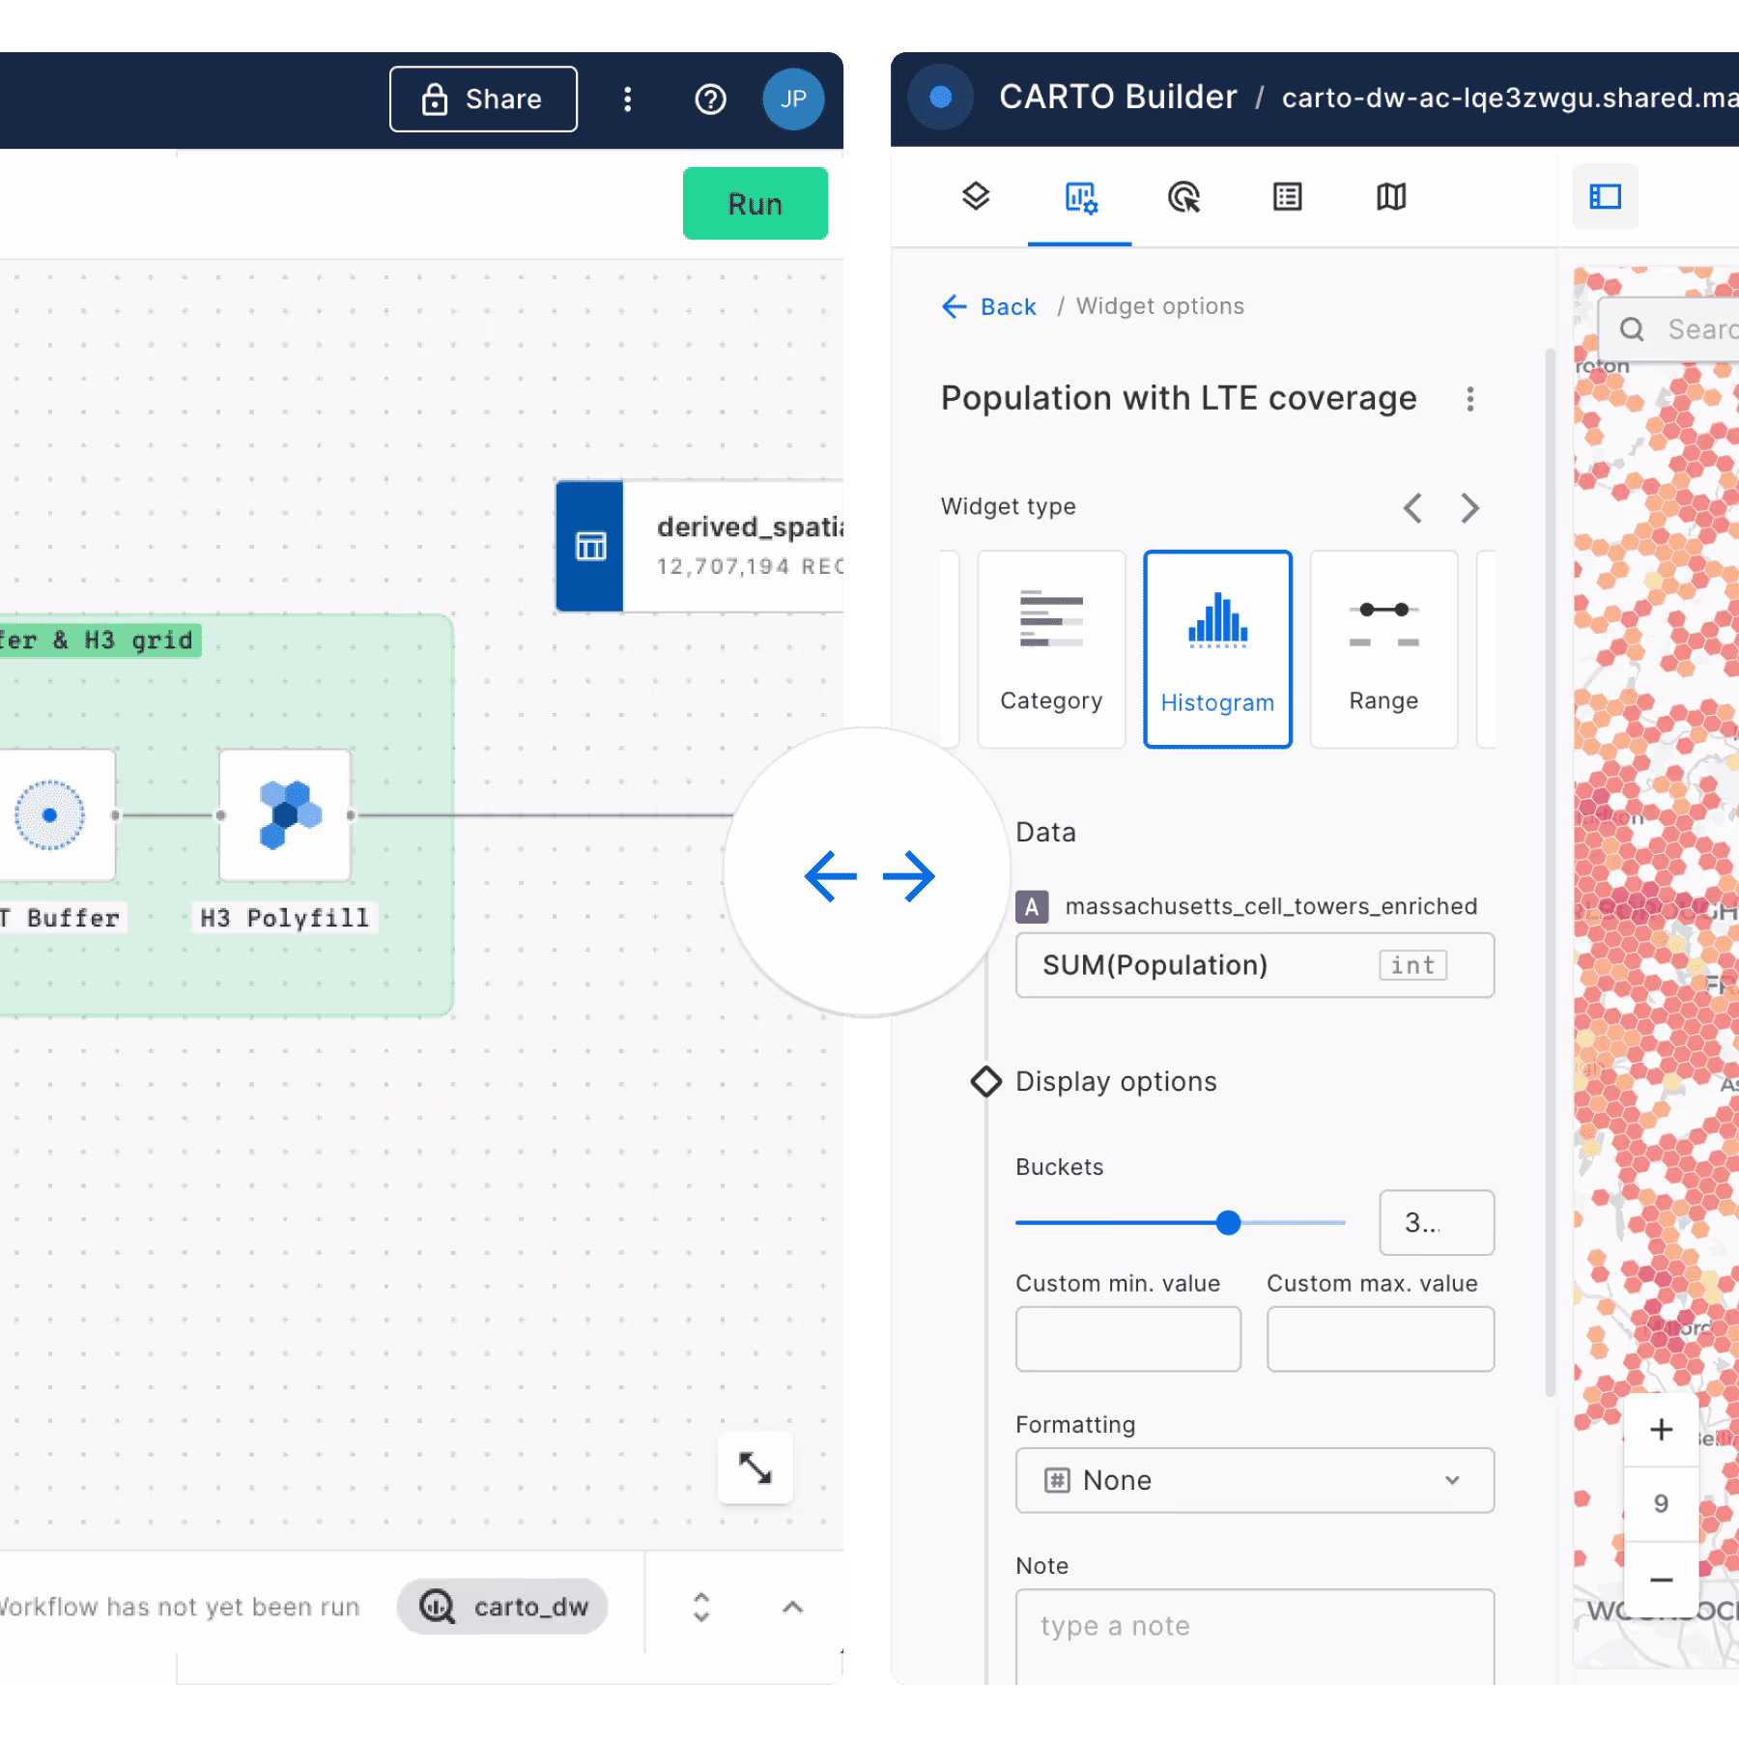Viewport: 1739px width, 1739px height.
Task: Choose the Range widget type
Action: point(1383,649)
